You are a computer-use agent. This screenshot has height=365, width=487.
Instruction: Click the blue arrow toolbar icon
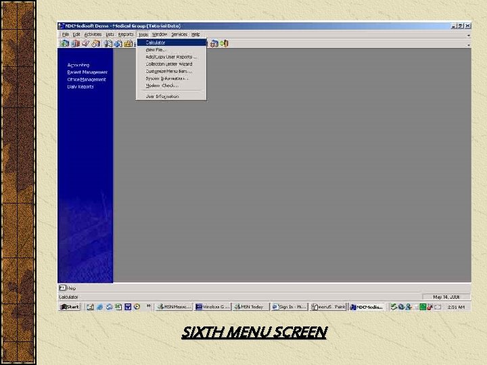[x=118, y=44]
